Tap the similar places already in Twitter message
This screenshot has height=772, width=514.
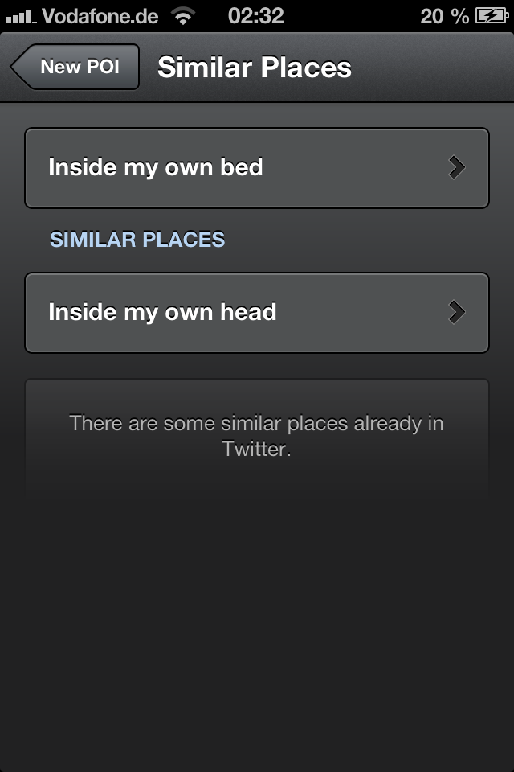[x=256, y=436]
